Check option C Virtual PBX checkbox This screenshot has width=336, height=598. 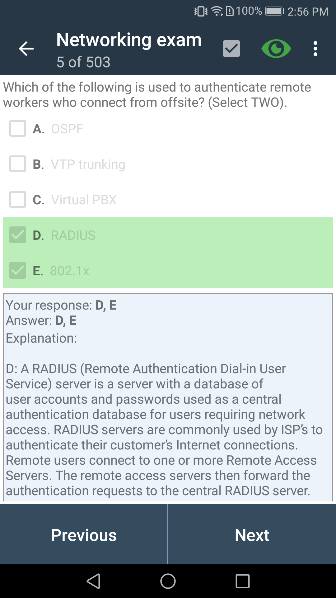pyautogui.click(x=18, y=200)
